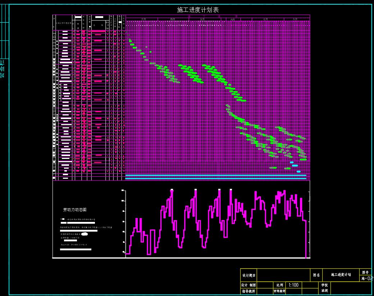
Task: Select the 比例 label cell
Action: tap(279, 285)
